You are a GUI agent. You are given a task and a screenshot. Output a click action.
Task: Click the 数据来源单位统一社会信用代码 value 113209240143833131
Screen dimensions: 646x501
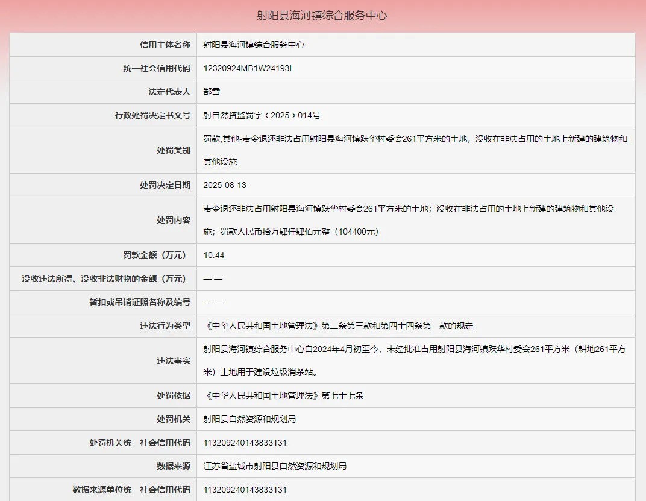point(245,490)
